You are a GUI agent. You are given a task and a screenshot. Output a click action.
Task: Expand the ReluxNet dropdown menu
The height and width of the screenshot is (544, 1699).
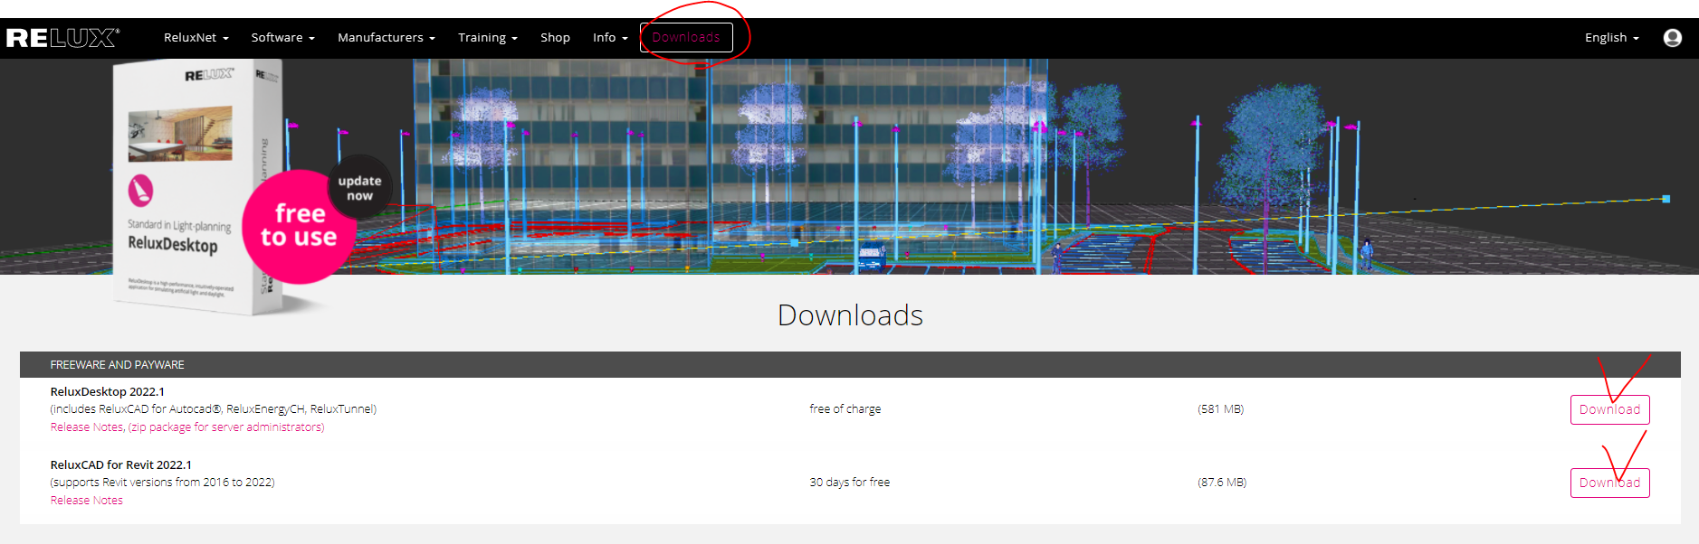pos(196,37)
